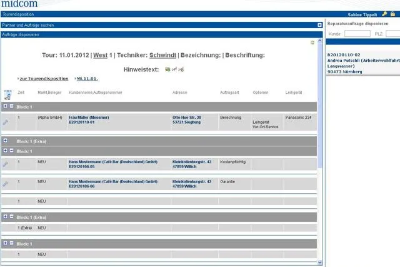Open Hans Mustermann link above B20120106-06

pyautogui.click(x=113, y=181)
